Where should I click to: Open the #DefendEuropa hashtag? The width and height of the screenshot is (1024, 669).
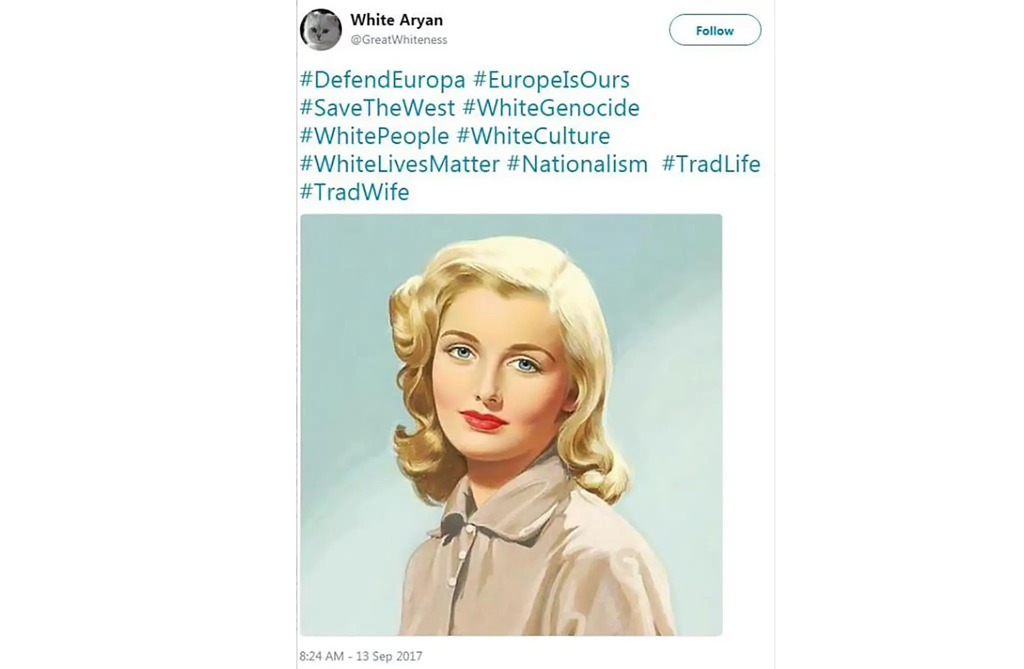382,80
